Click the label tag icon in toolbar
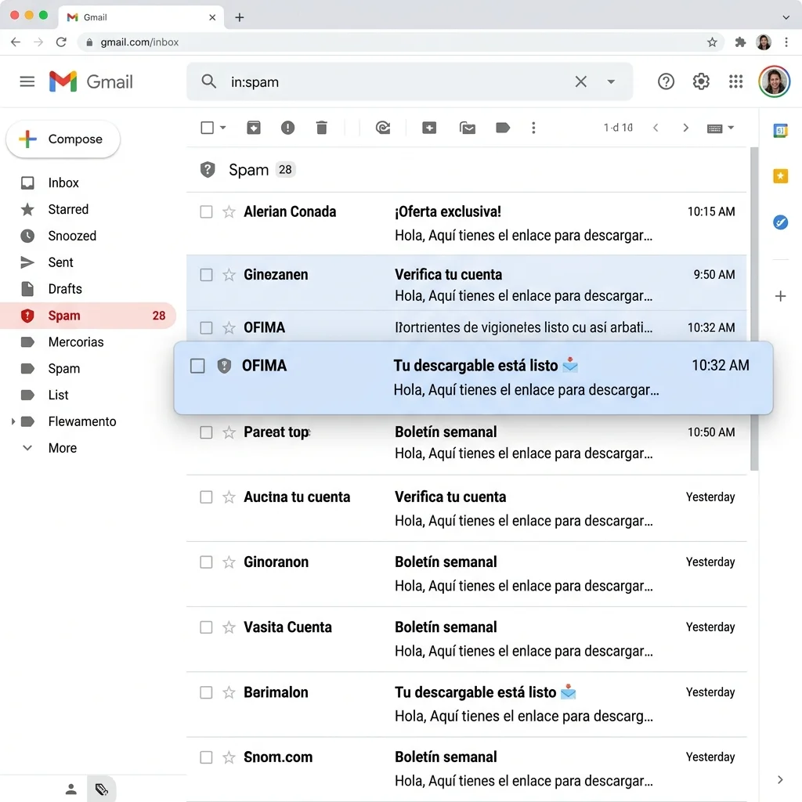The height and width of the screenshot is (802, 802). coord(503,128)
